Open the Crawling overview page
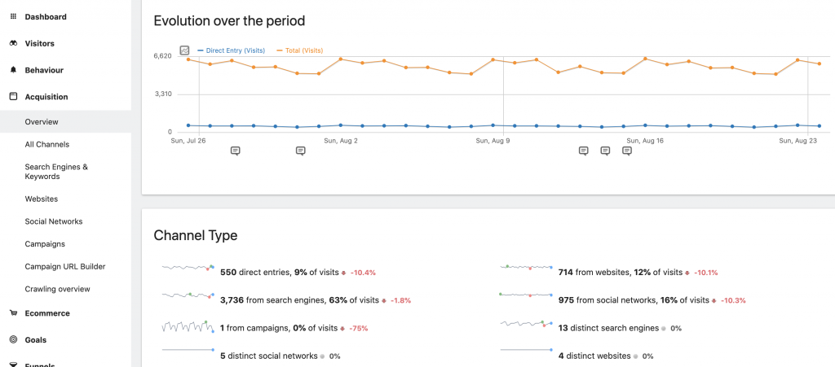Viewport: 835px width, 367px height. 57,289
